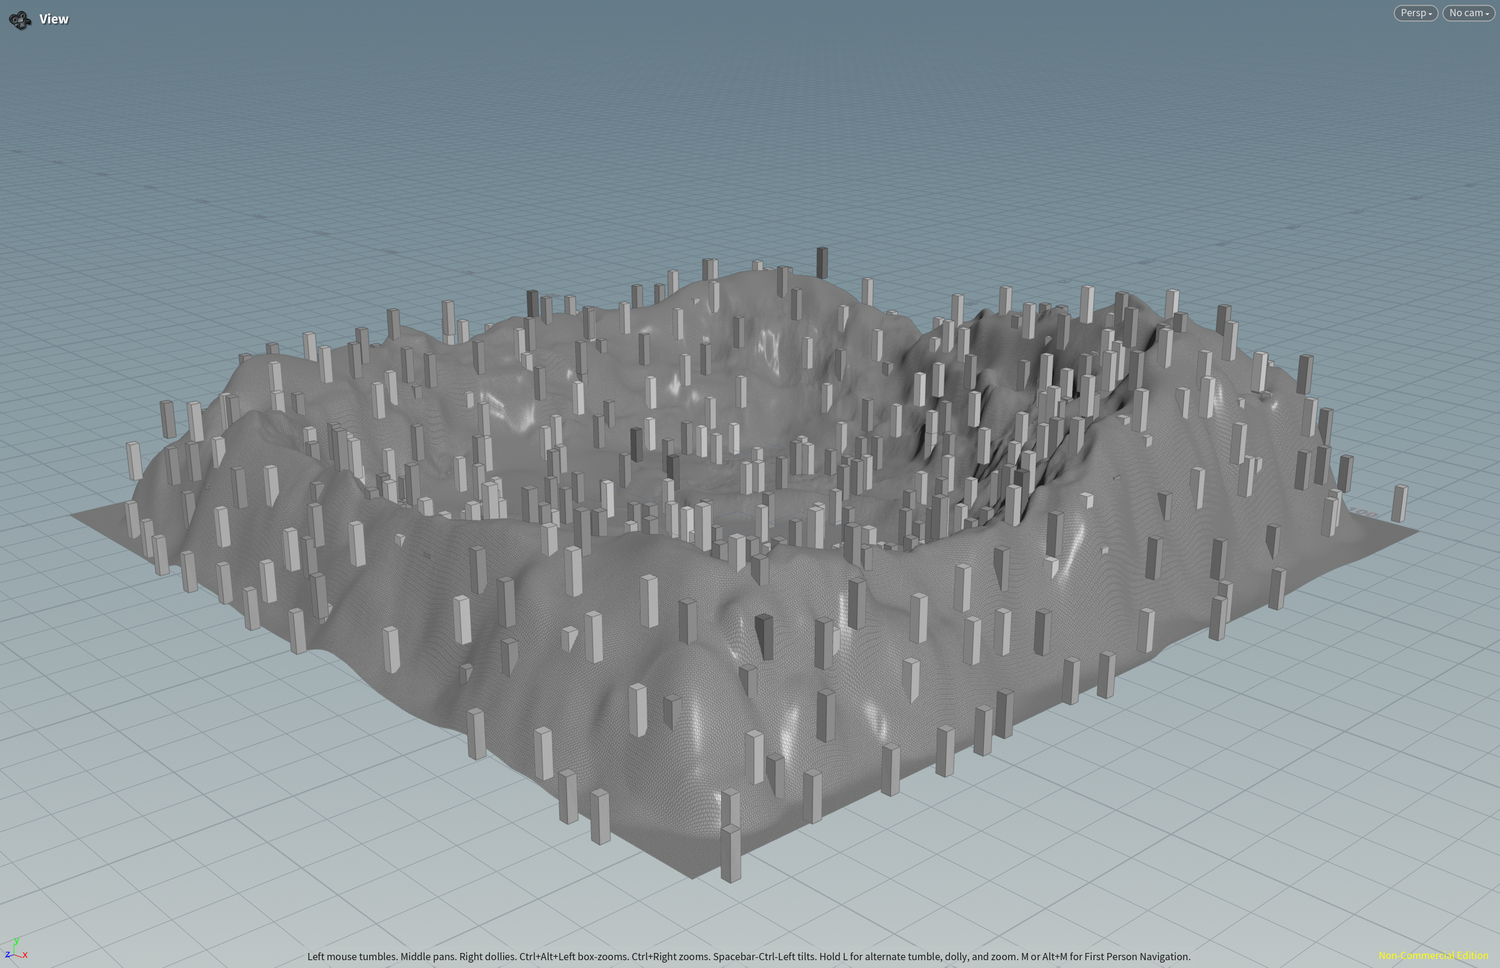Click the View label text
1500x968 pixels.
point(54,19)
